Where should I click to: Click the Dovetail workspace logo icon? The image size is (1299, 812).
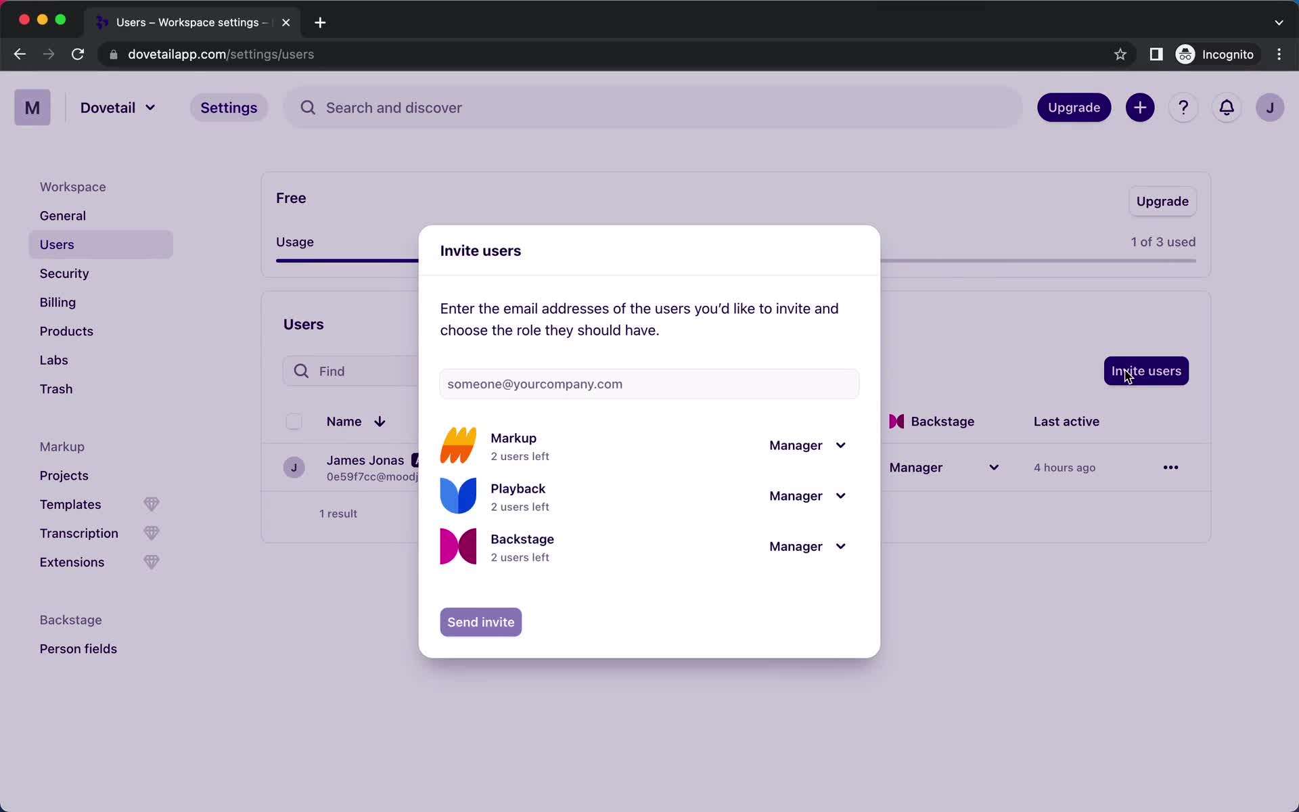pos(32,107)
